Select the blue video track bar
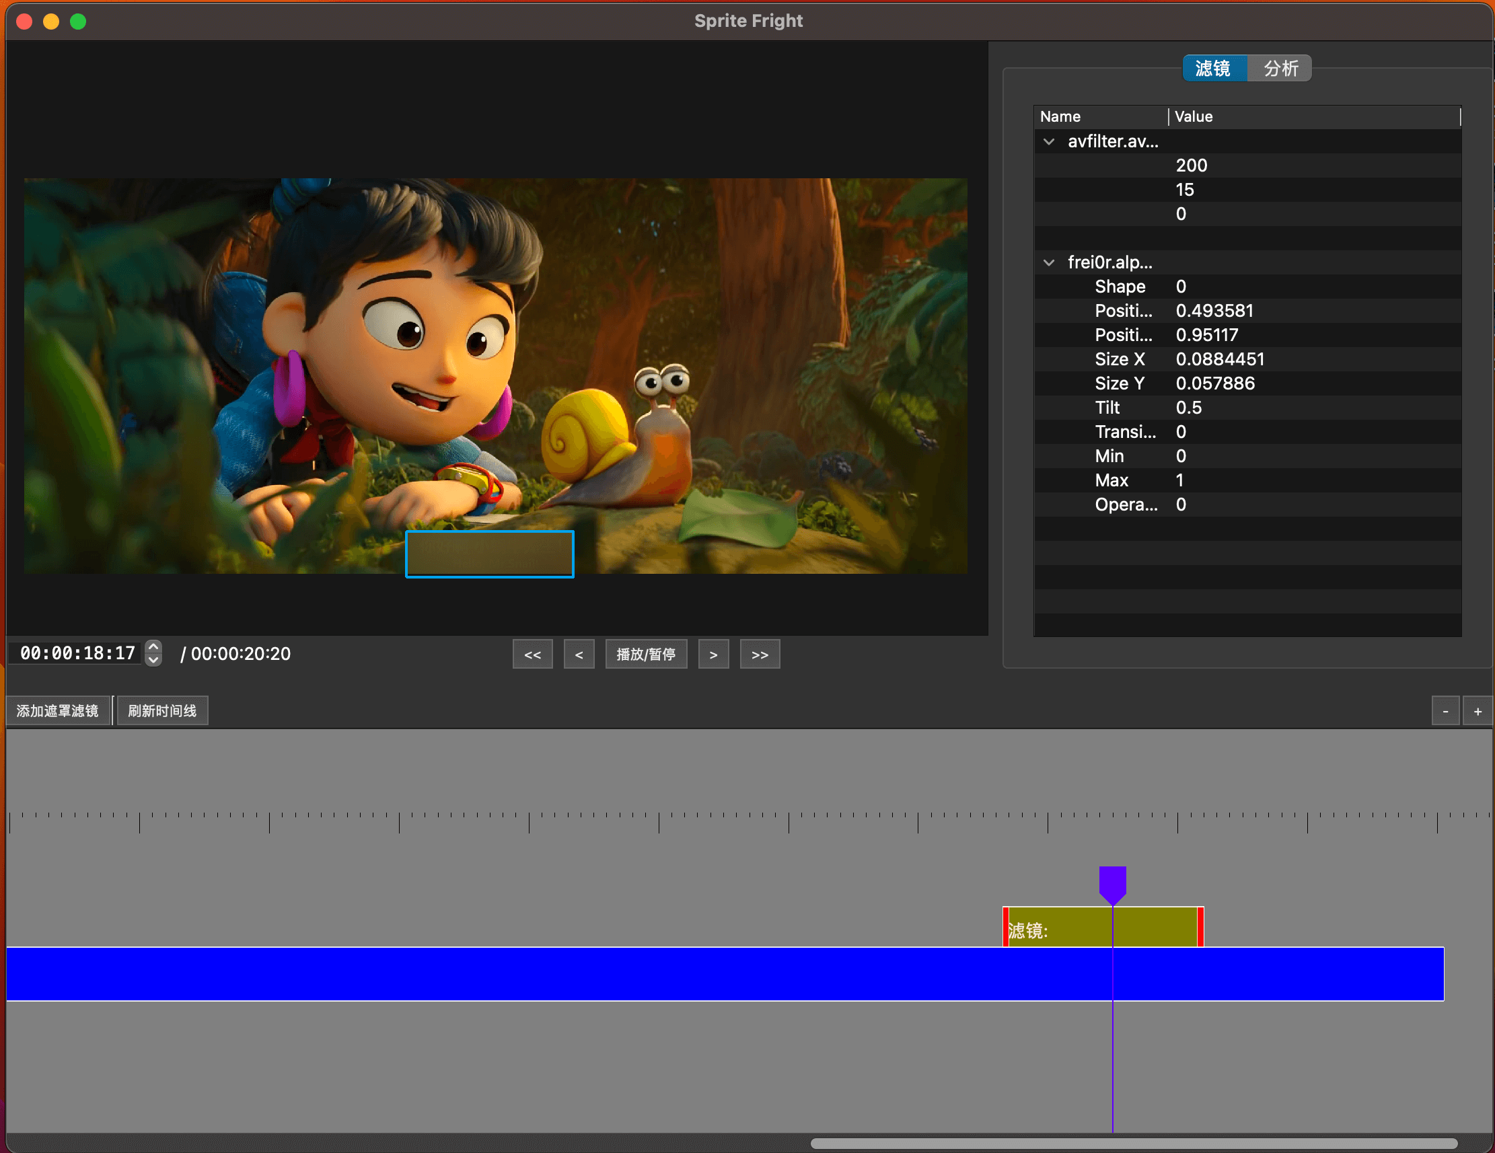The height and width of the screenshot is (1153, 1495). click(x=725, y=973)
